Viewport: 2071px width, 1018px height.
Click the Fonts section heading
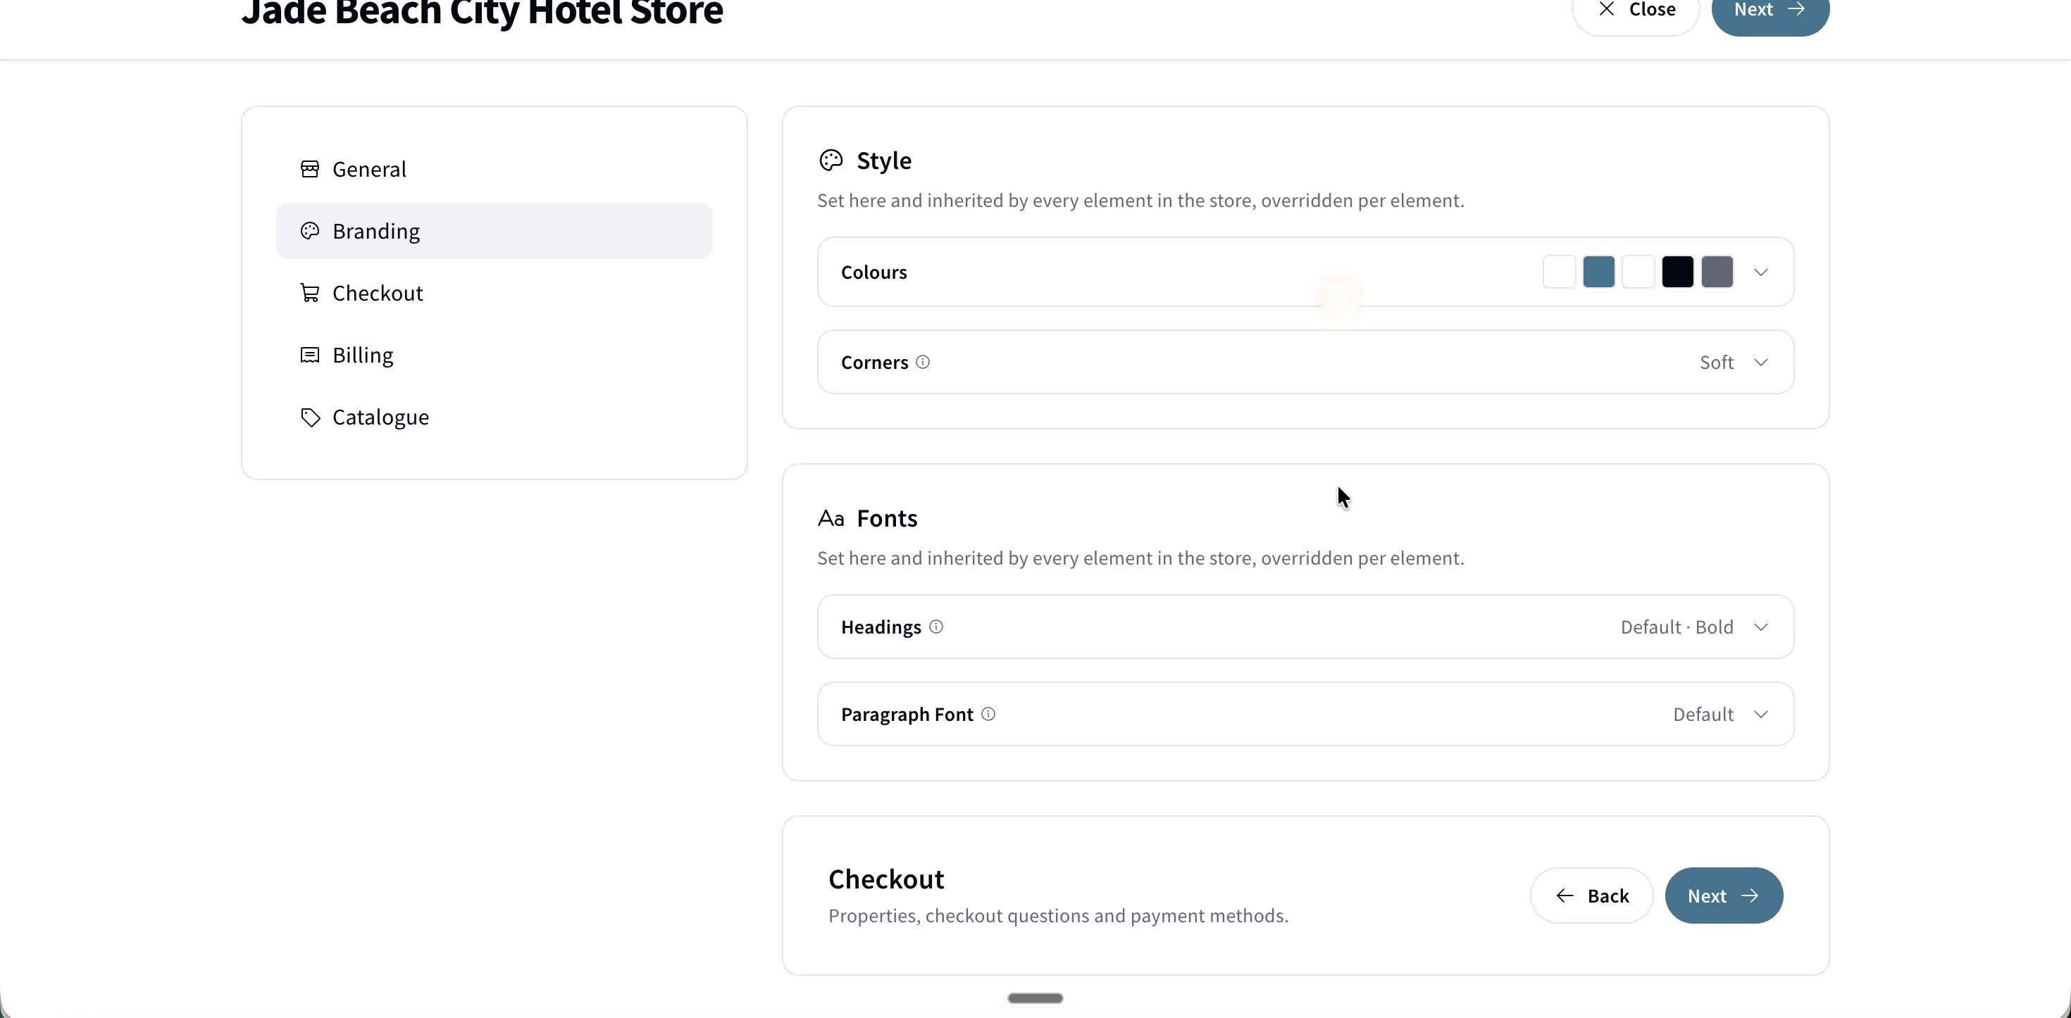(x=887, y=518)
